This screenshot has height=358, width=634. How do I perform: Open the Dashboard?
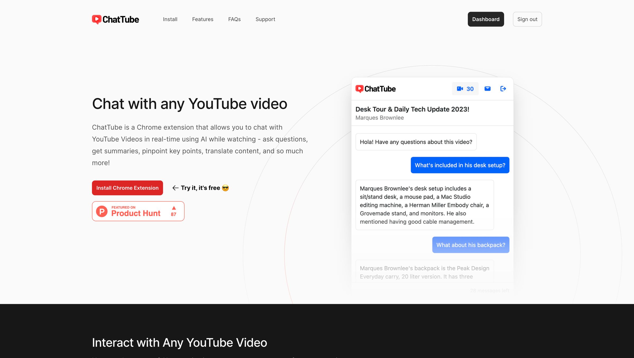tap(486, 19)
